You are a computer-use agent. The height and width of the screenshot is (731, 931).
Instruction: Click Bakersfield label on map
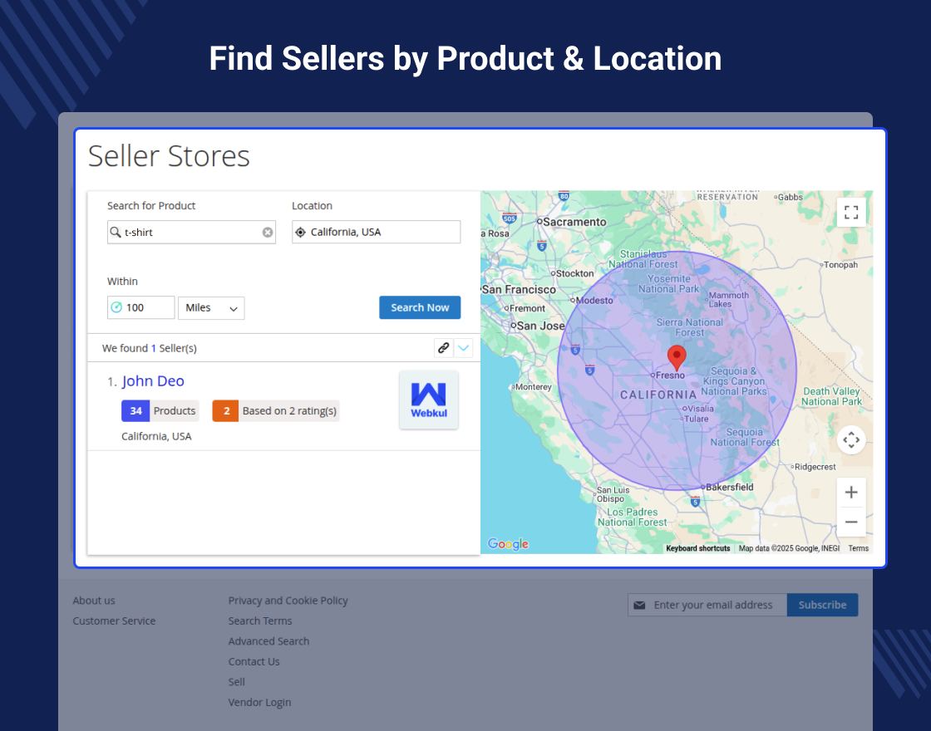point(729,487)
